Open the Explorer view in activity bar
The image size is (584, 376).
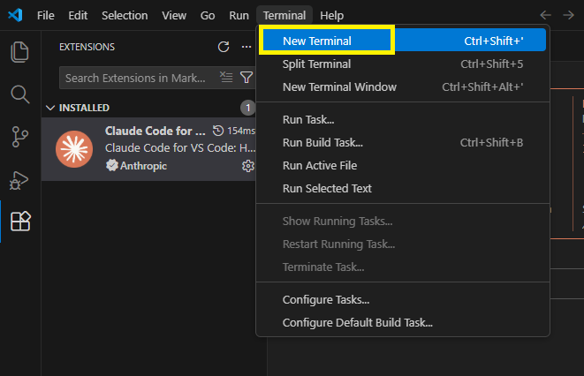[x=19, y=52]
